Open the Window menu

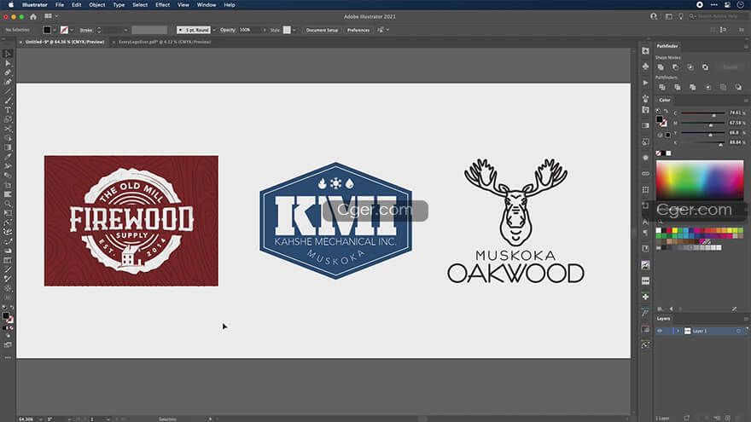pos(207,5)
